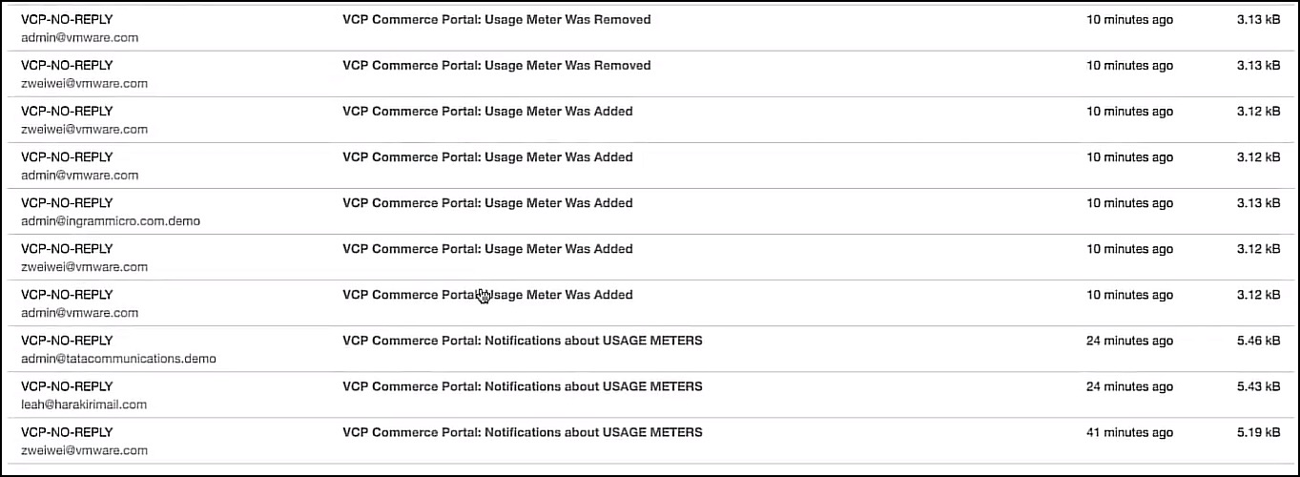Screen dimensions: 1300x477
Task: Select the 5.46 kB message size
Action: pos(1258,341)
